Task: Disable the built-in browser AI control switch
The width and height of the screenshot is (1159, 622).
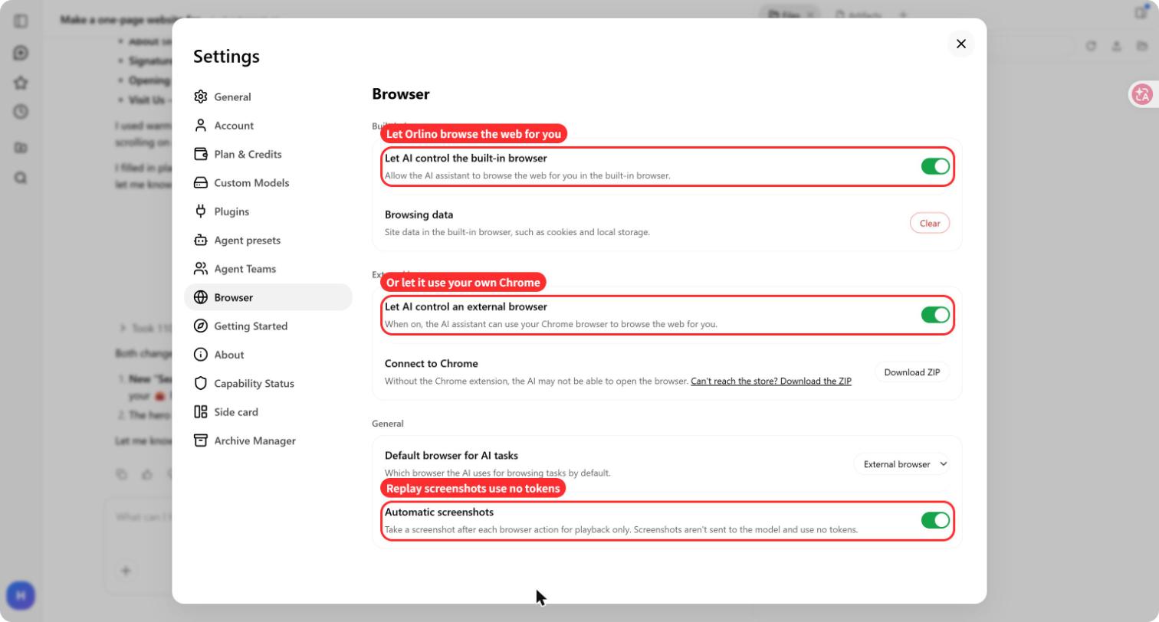Action: click(x=935, y=166)
